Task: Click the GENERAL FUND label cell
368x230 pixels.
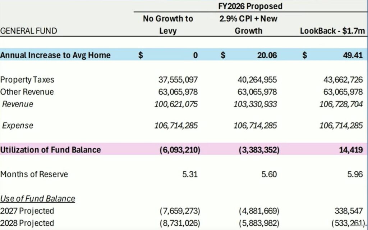Action: pyautogui.click(x=29, y=31)
